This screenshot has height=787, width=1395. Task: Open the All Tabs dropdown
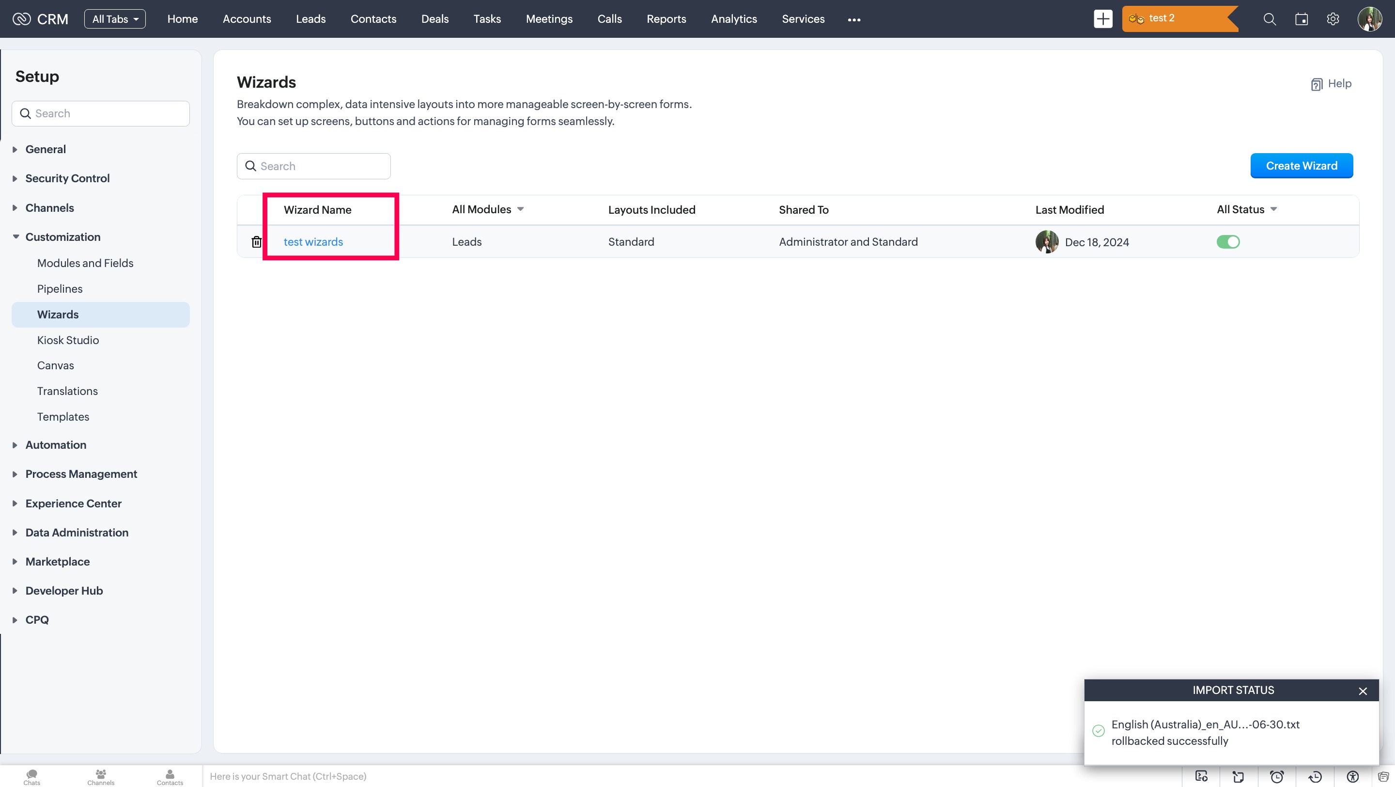tap(115, 19)
